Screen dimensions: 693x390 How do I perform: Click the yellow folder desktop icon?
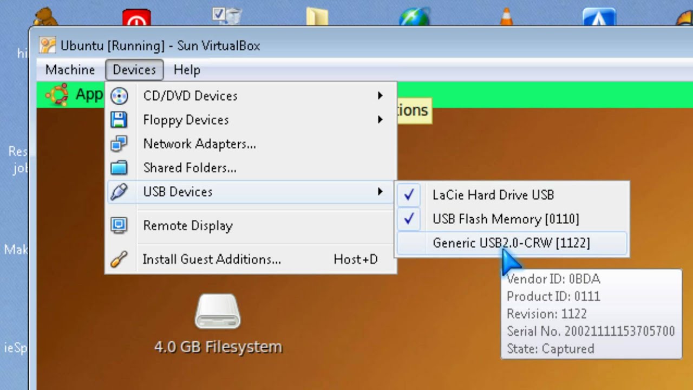(317, 16)
